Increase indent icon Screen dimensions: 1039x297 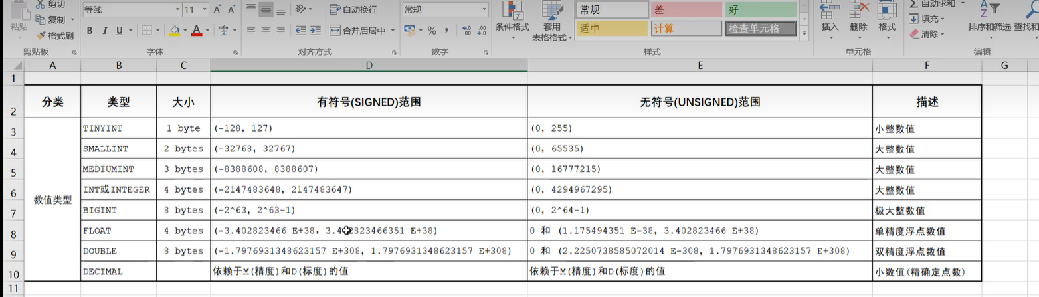(315, 31)
